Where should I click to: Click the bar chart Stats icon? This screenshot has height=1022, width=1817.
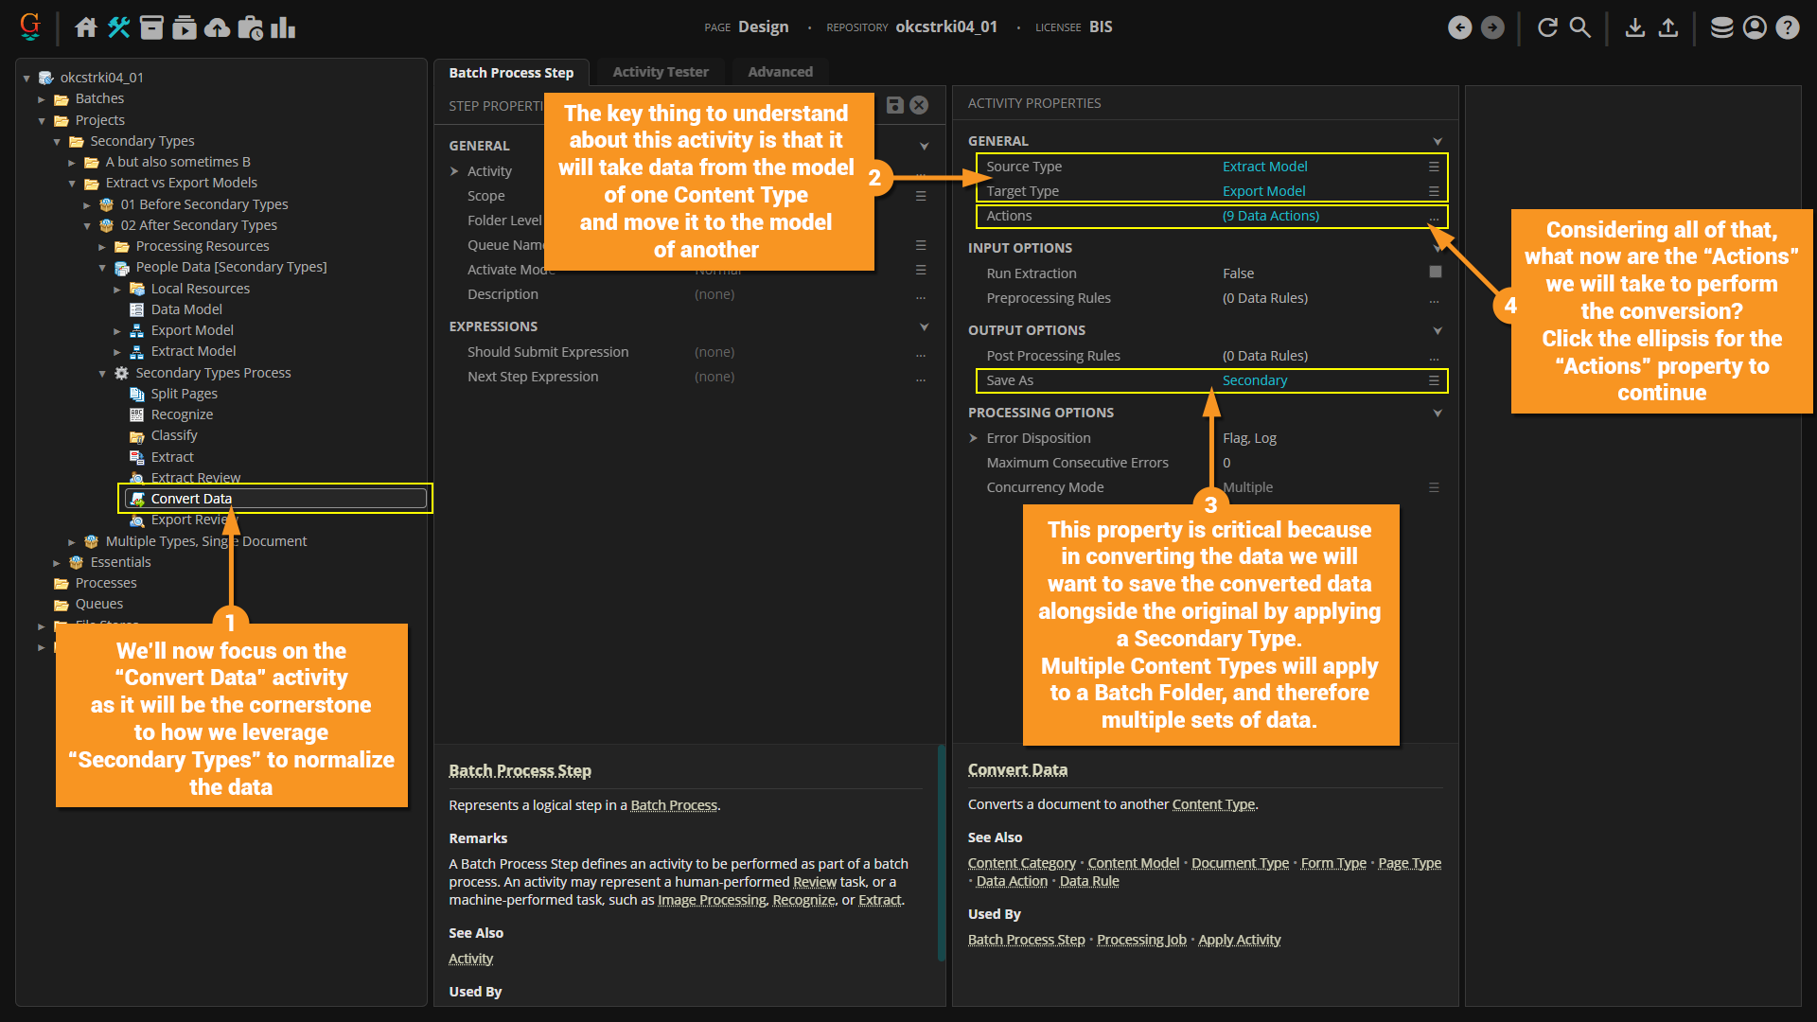(x=283, y=27)
